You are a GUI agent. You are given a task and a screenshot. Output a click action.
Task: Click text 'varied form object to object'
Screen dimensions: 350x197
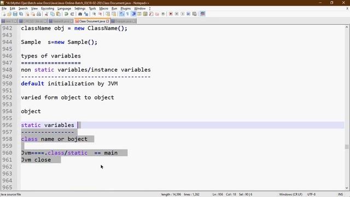coord(67,97)
